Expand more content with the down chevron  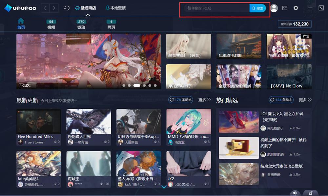[164, 187]
